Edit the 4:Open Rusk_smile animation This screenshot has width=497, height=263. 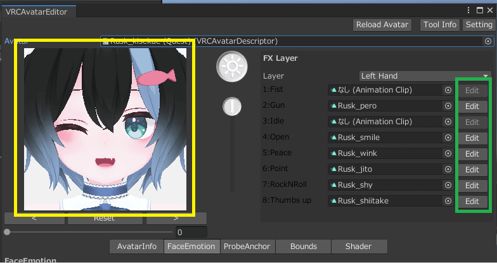472,138
